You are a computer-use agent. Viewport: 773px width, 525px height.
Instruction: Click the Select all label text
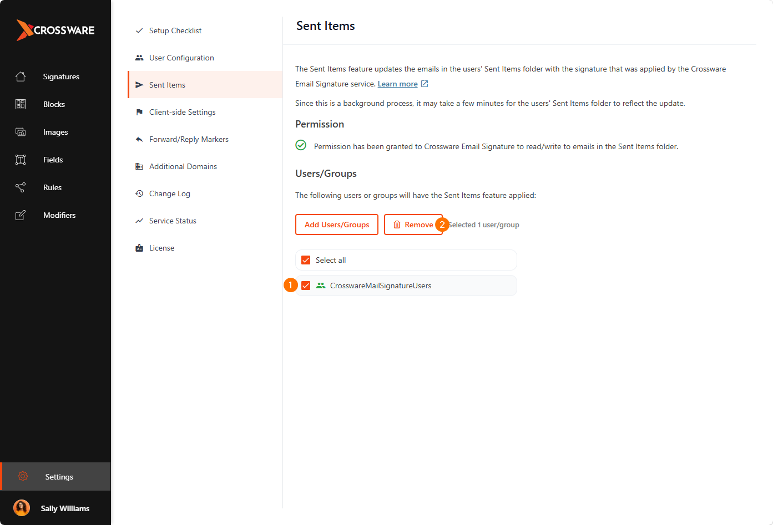click(x=331, y=260)
